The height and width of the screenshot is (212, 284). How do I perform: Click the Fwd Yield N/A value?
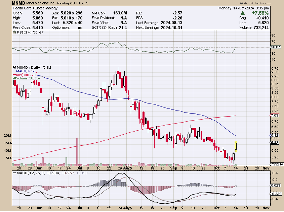(x=124, y=23)
